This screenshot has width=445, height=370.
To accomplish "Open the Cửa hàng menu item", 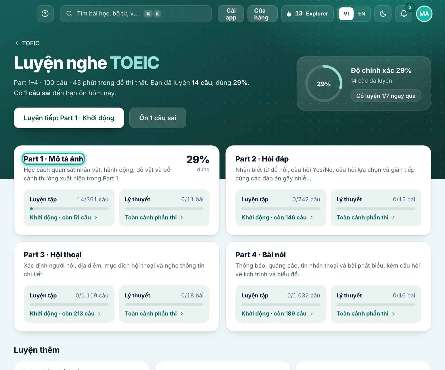I will (262, 14).
